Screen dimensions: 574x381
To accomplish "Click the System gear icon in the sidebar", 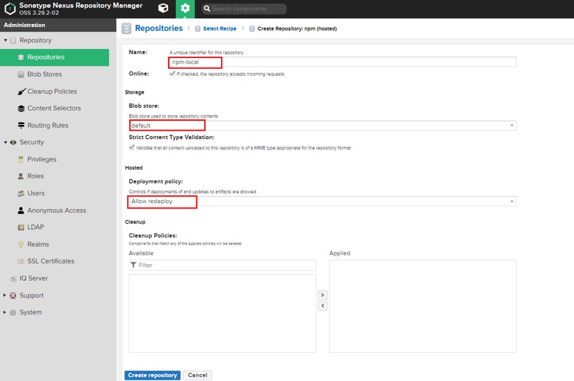I will [x=13, y=312].
